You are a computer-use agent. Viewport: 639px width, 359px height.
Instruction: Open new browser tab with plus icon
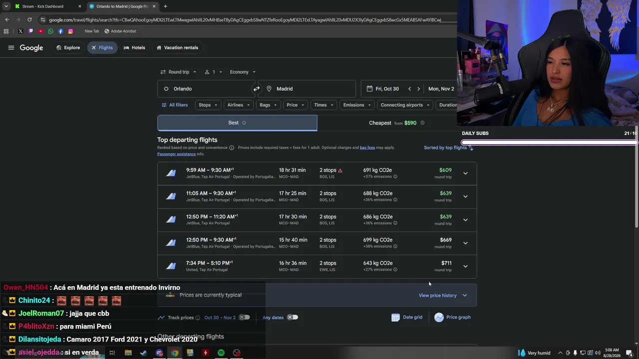(x=165, y=6)
